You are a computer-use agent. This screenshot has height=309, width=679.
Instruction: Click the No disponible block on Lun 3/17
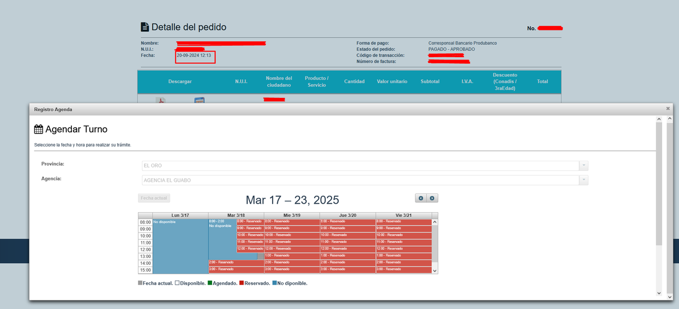click(x=181, y=246)
